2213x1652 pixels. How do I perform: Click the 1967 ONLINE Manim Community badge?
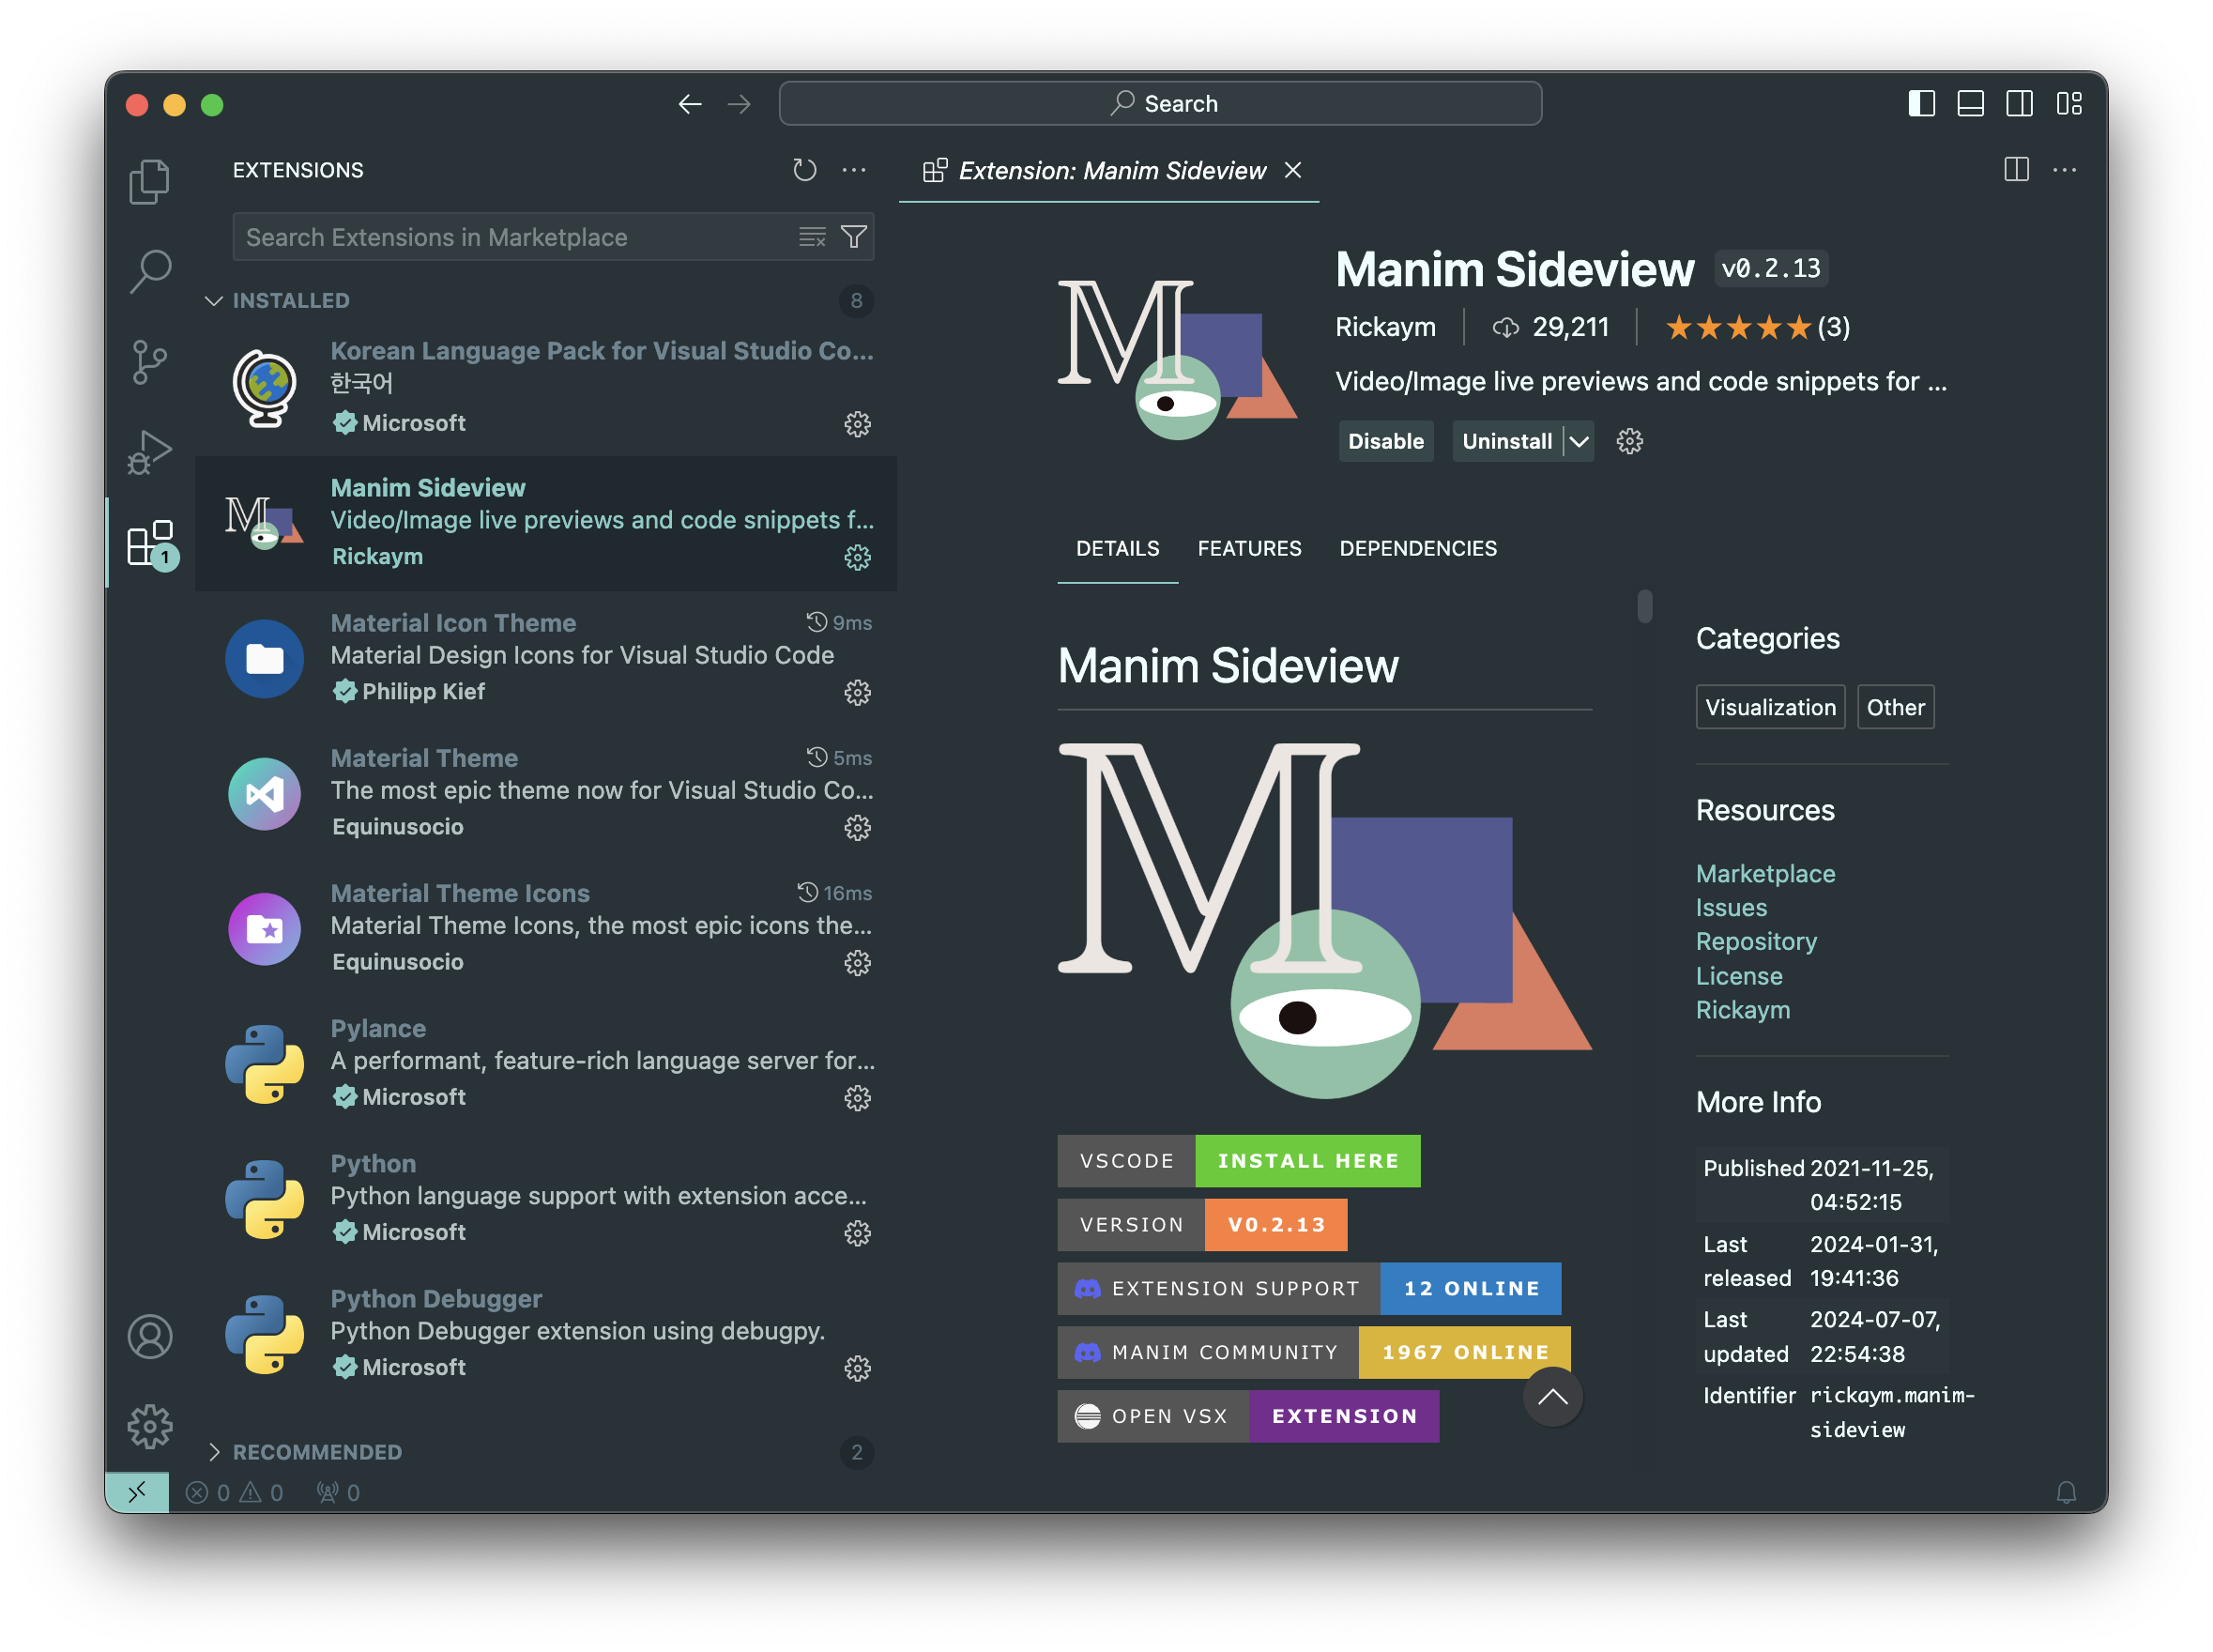[x=1465, y=1352]
